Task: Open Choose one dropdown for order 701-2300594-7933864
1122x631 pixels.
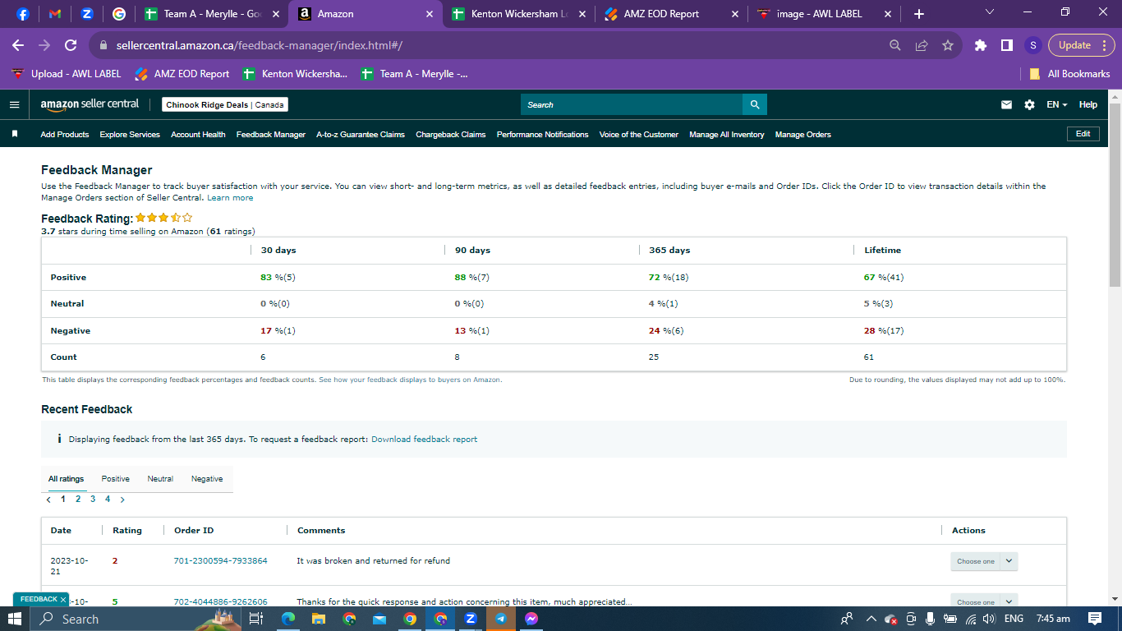Action: pos(984,561)
